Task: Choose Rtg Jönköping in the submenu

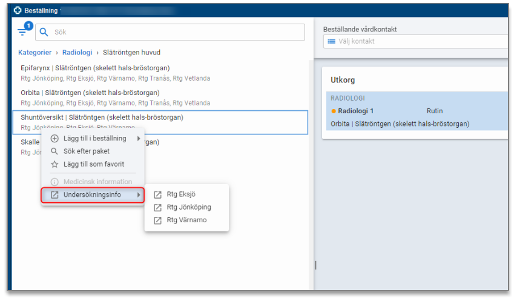Action: point(189,207)
